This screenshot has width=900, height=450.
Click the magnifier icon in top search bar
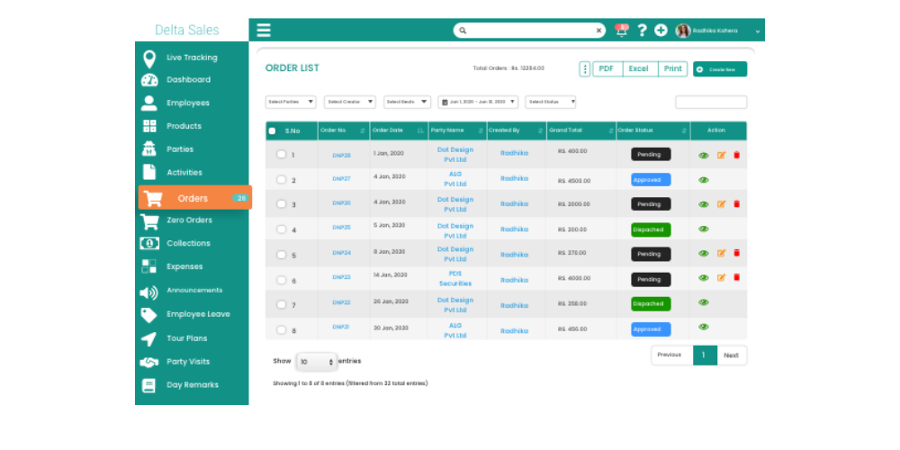463,31
